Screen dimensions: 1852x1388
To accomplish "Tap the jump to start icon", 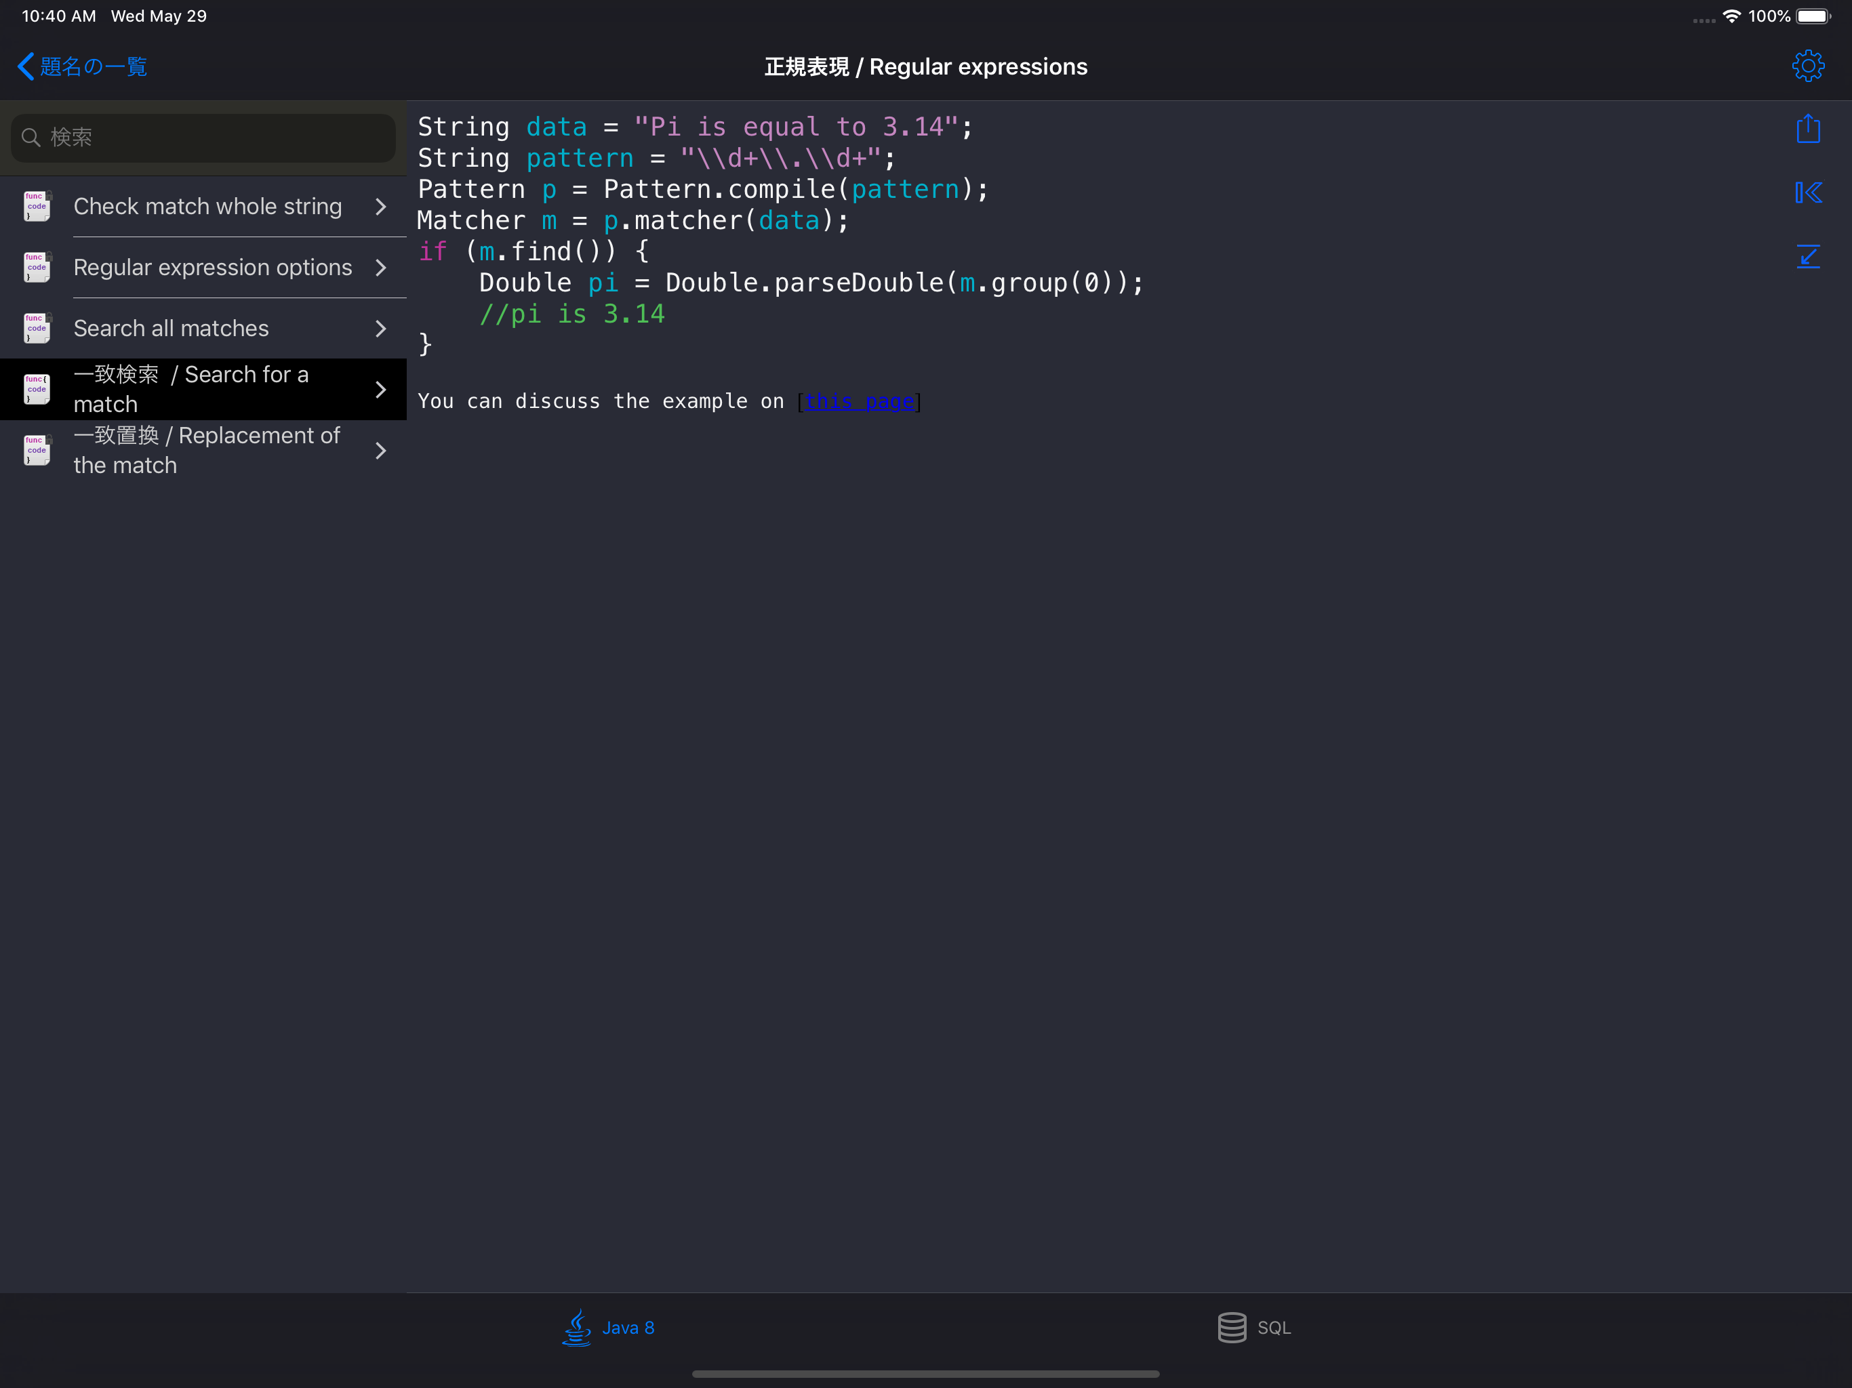I will [1809, 192].
